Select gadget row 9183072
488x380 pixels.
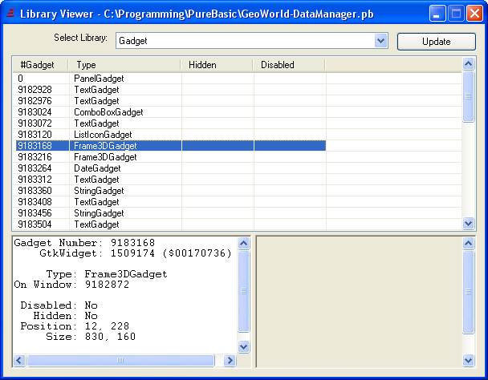point(170,123)
